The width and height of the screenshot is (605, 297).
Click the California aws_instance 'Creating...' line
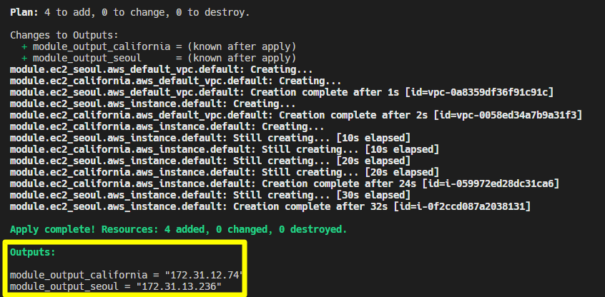pos(167,127)
